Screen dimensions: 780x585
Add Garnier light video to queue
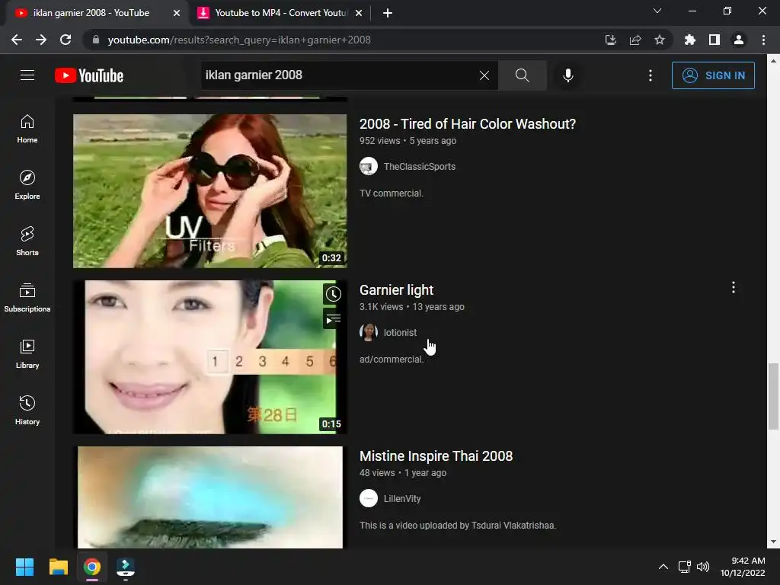tap(334, 319)
